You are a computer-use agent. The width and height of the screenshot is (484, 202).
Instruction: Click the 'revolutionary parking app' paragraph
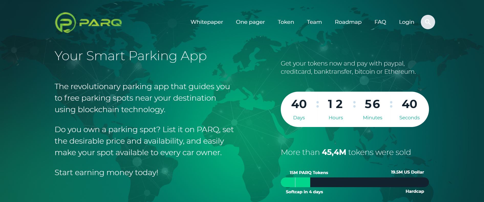(142, 98)
